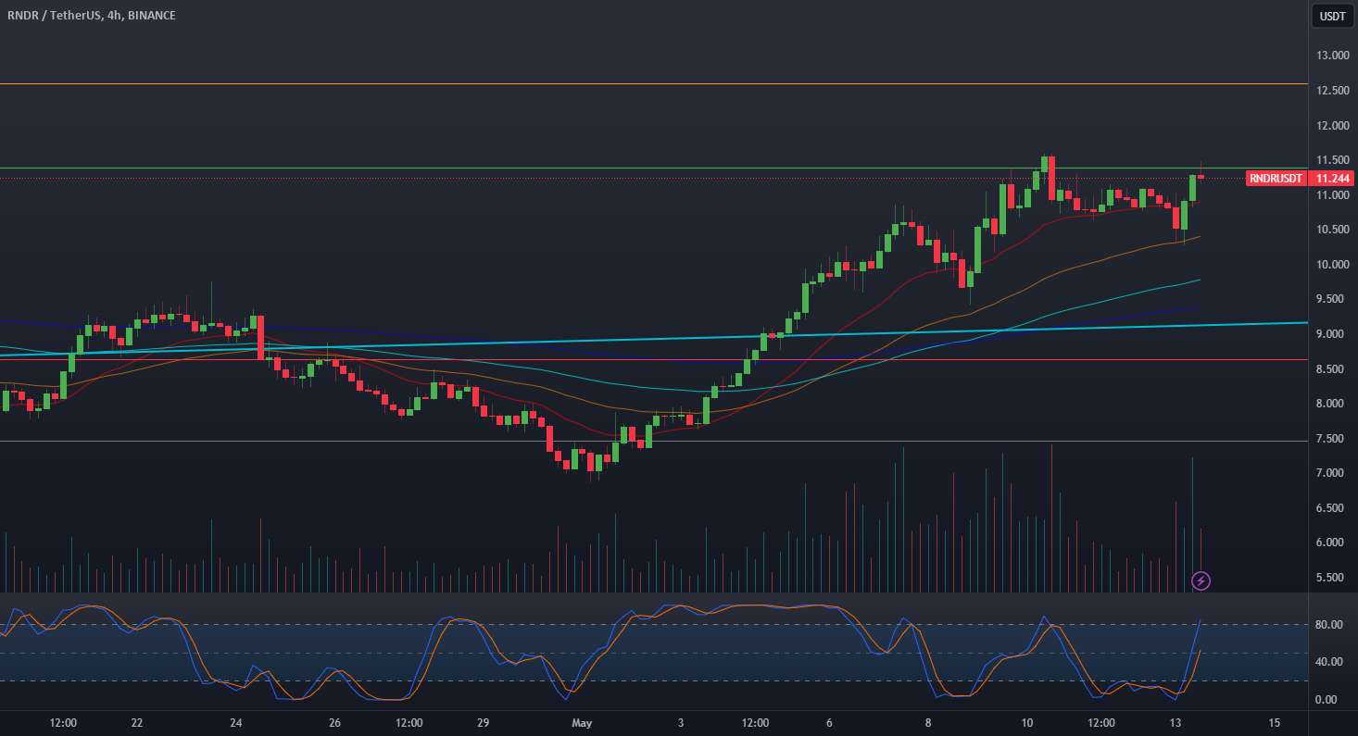Click the RNDRUSDT price label tag

pos(1275,178)
